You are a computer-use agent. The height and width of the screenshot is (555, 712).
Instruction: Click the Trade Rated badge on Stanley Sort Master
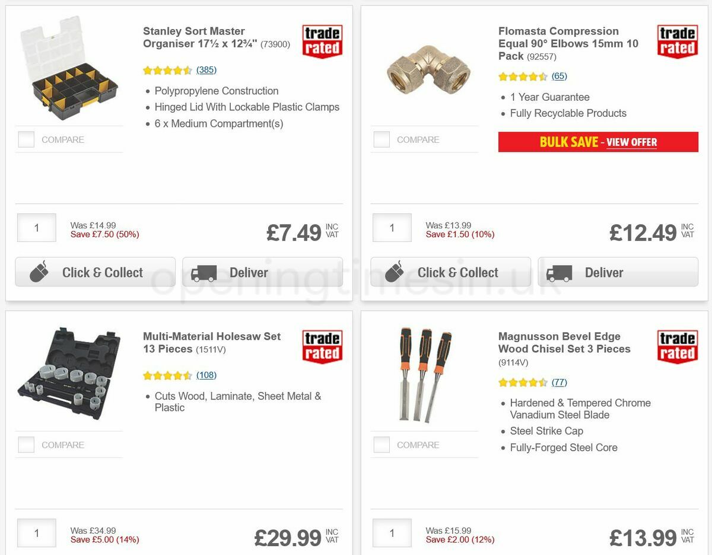tap(322, 40)
